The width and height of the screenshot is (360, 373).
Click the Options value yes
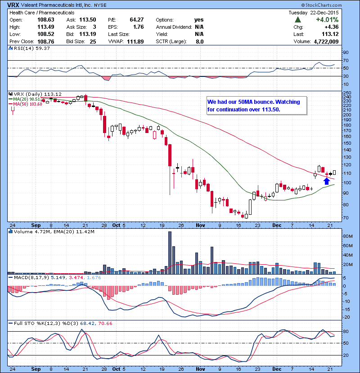(199, 20)
